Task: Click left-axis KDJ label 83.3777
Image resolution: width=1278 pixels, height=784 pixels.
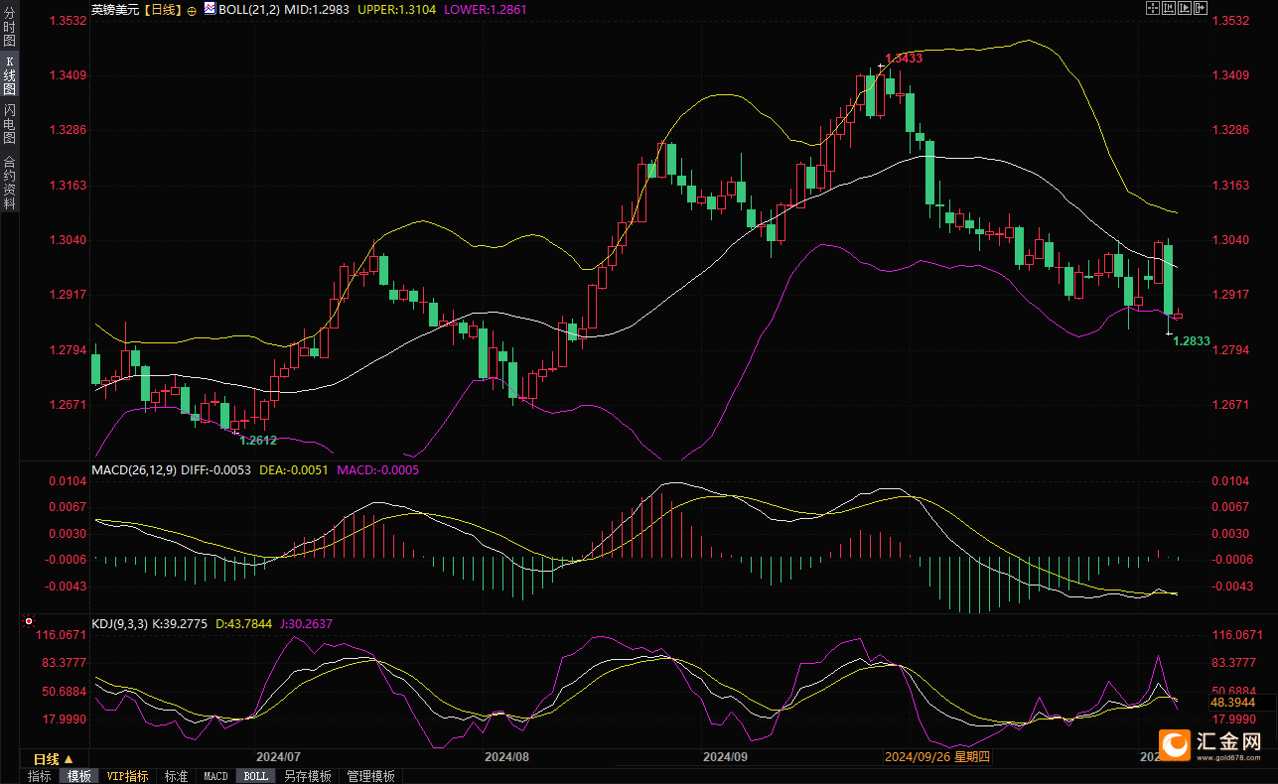Action: coord(63,662)
